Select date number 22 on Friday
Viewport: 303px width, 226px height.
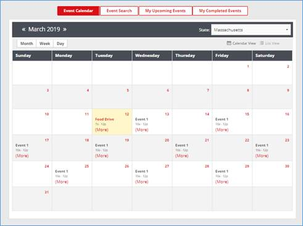tap(247, 140)
